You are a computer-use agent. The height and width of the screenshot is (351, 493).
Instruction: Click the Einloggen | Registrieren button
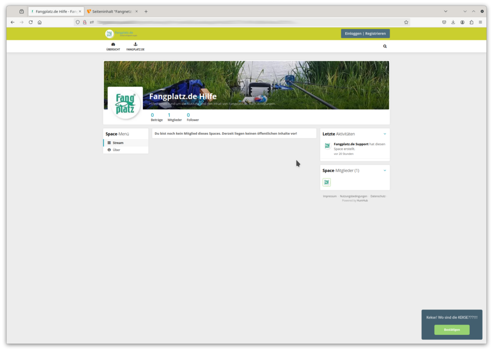pyautogui.click(x=365, y=33)
